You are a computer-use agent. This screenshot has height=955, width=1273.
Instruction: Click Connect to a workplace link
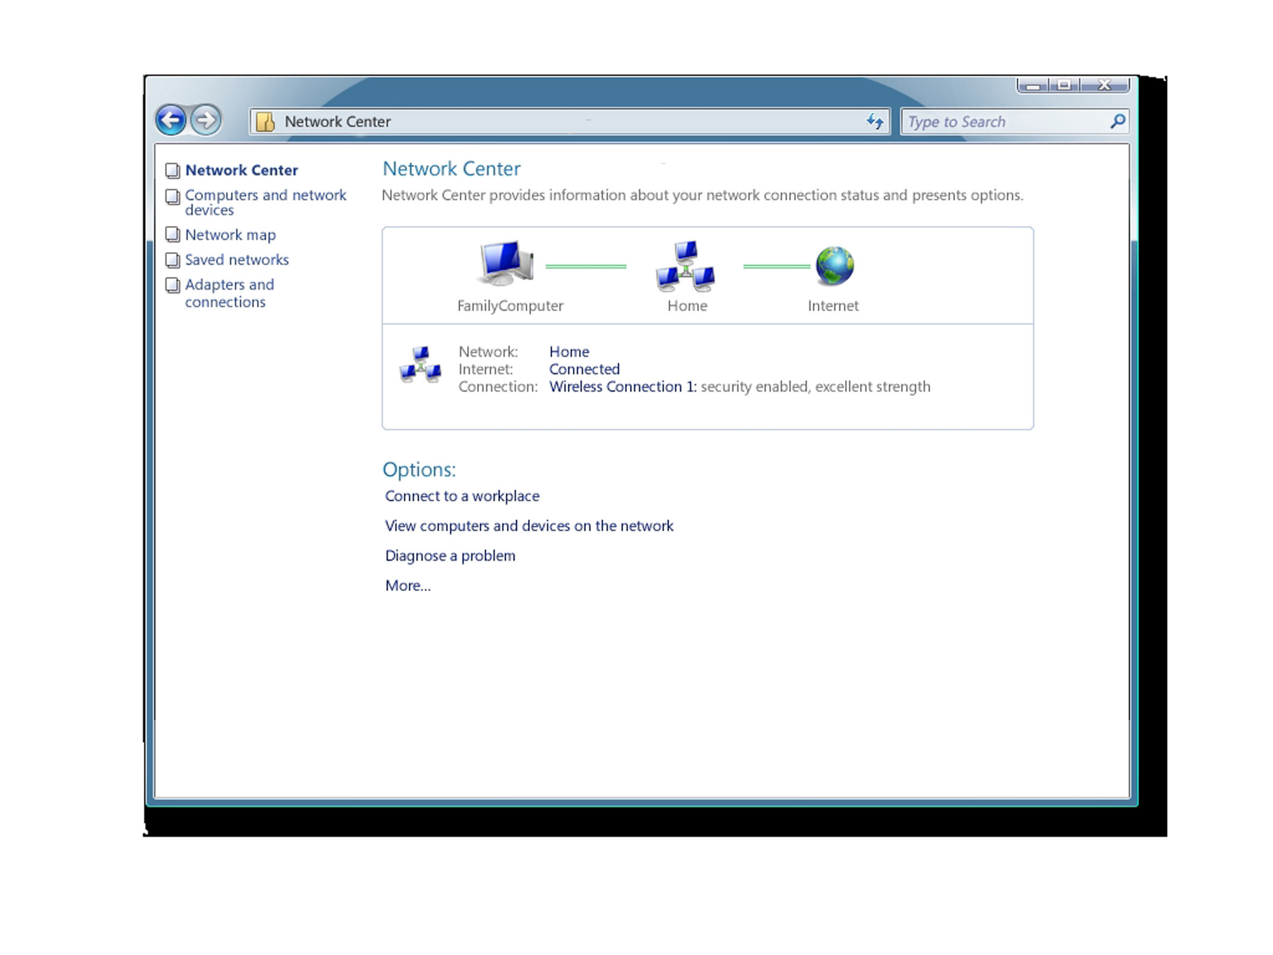click(462, 496)
